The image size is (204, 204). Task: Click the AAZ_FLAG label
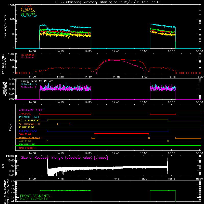point(25,141)
